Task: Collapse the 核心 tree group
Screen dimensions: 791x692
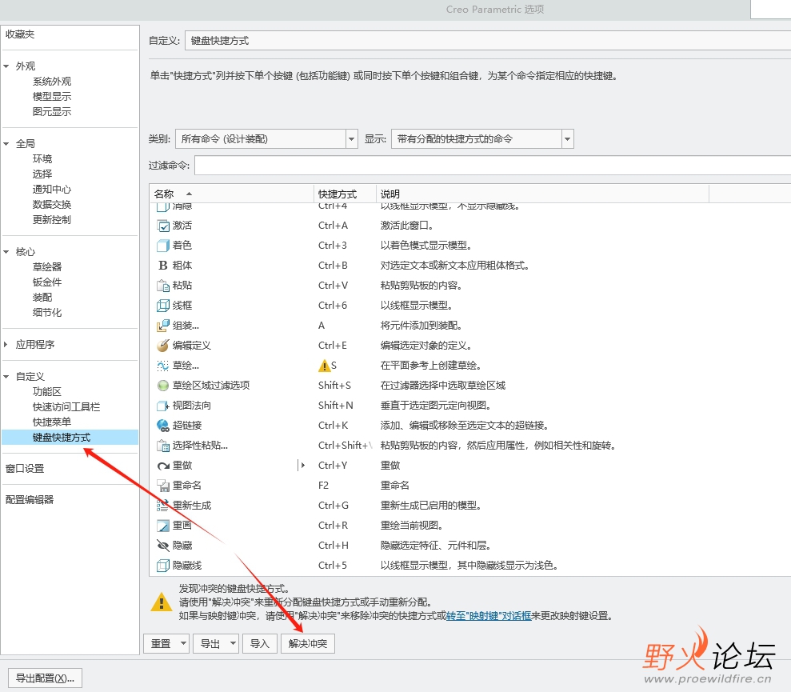Action: pyautogui.click(x=6, y=252)
